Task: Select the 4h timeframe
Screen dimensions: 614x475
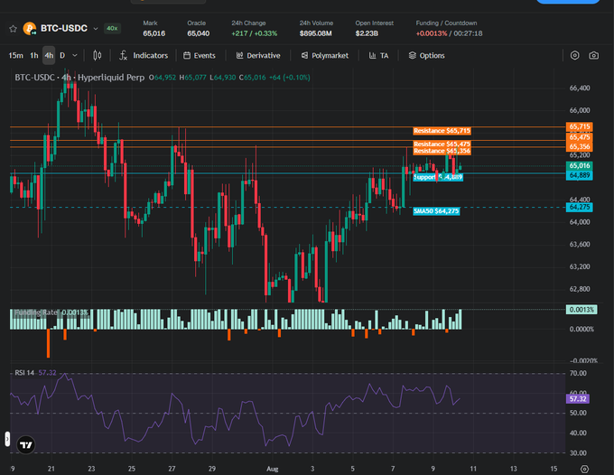Action: [x=49, y=56]
